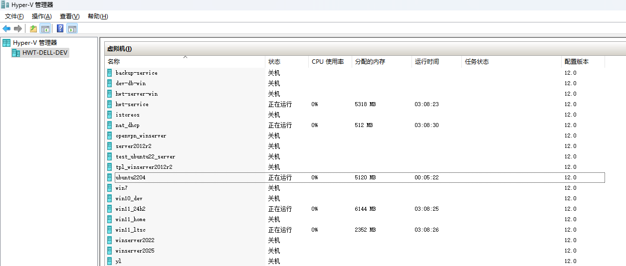
Task: Click the nat_dhcp VM icon
Action: (110, 125)
